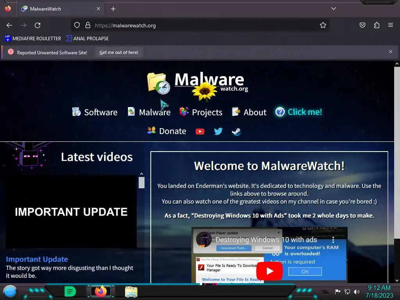Open the extensions puzzle icon
The height and width of the screenshot is (300, 400).
(x=377, y=25)
